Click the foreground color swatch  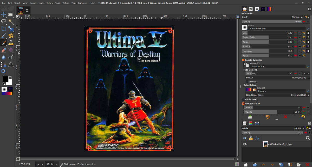pos(5,79)
